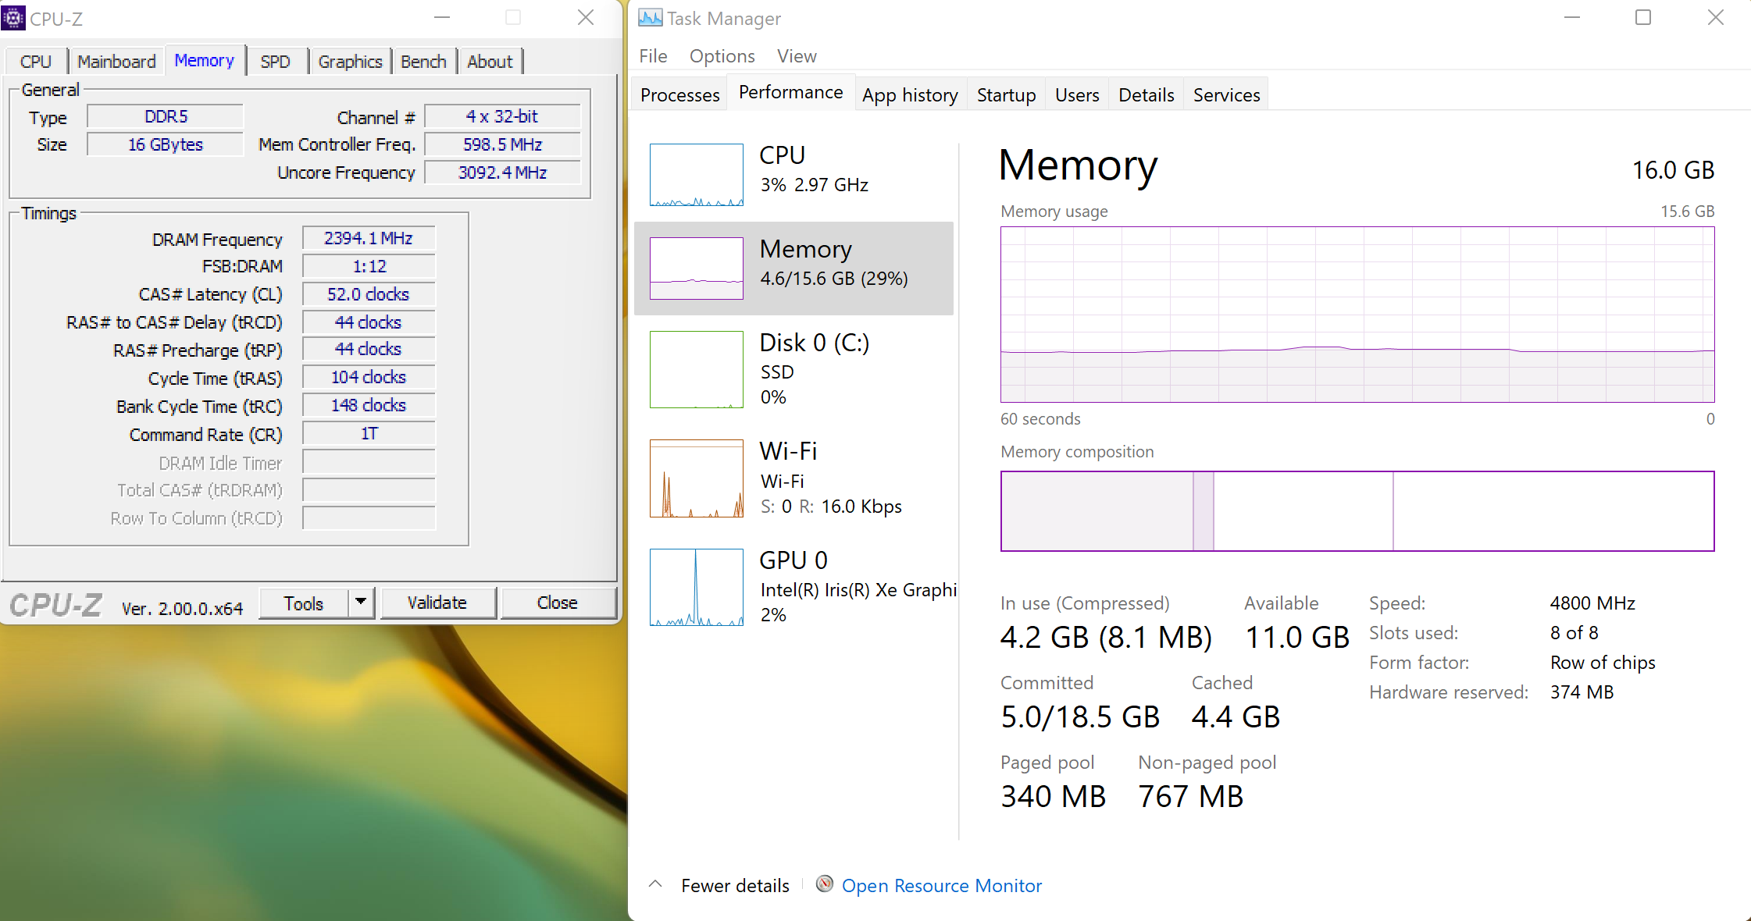The image size is (1751, 921).
Task: Click the Open Resource Monitor link
Action: coord(941,885)
